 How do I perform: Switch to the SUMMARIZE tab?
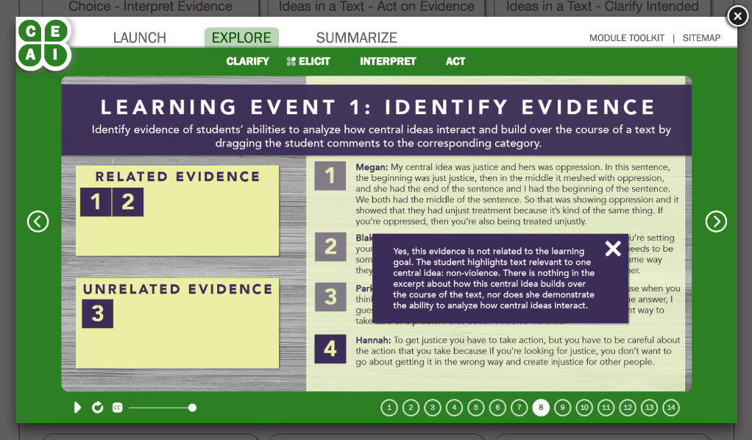[356, 38]
